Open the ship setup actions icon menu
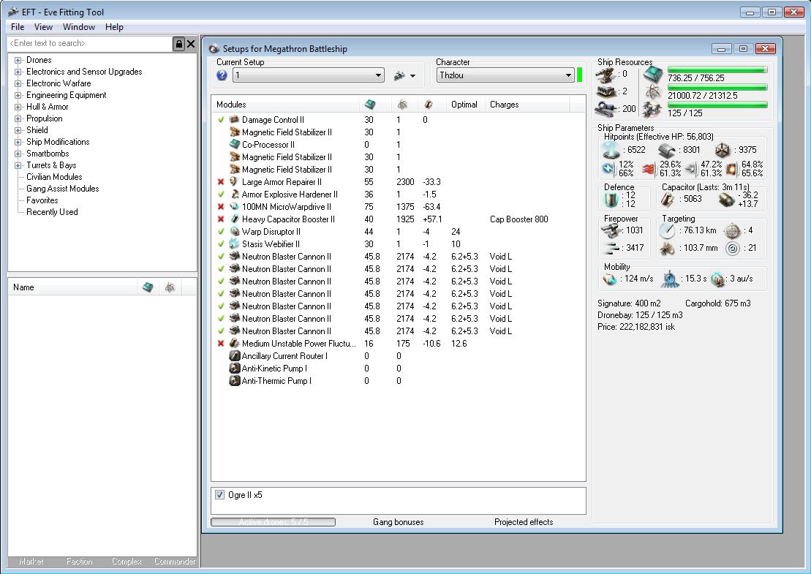This screenshot has width=811, height=574. [x=404, y=75]
